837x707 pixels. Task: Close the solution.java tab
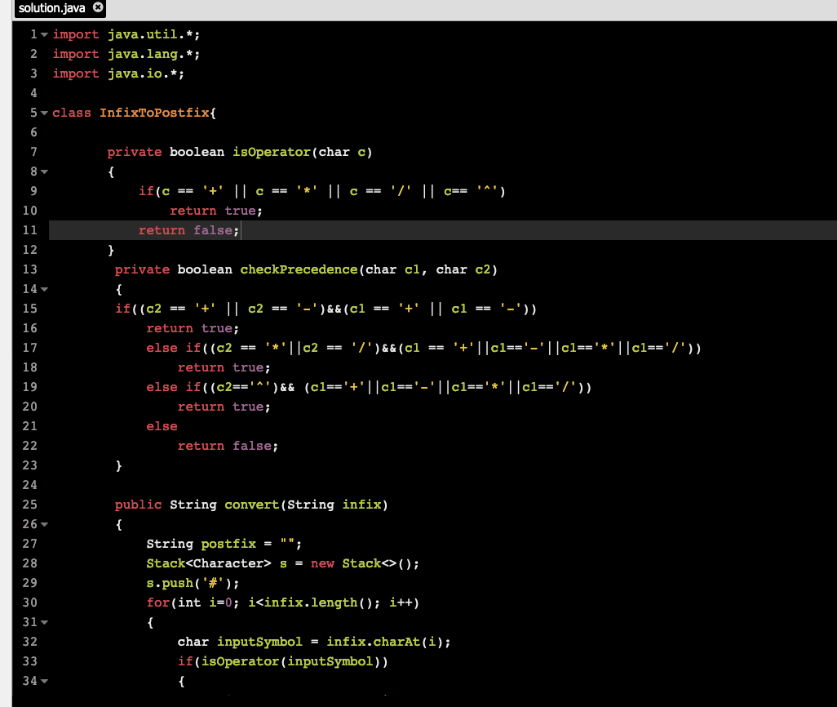pyautogui.click(x=100, y=8)
